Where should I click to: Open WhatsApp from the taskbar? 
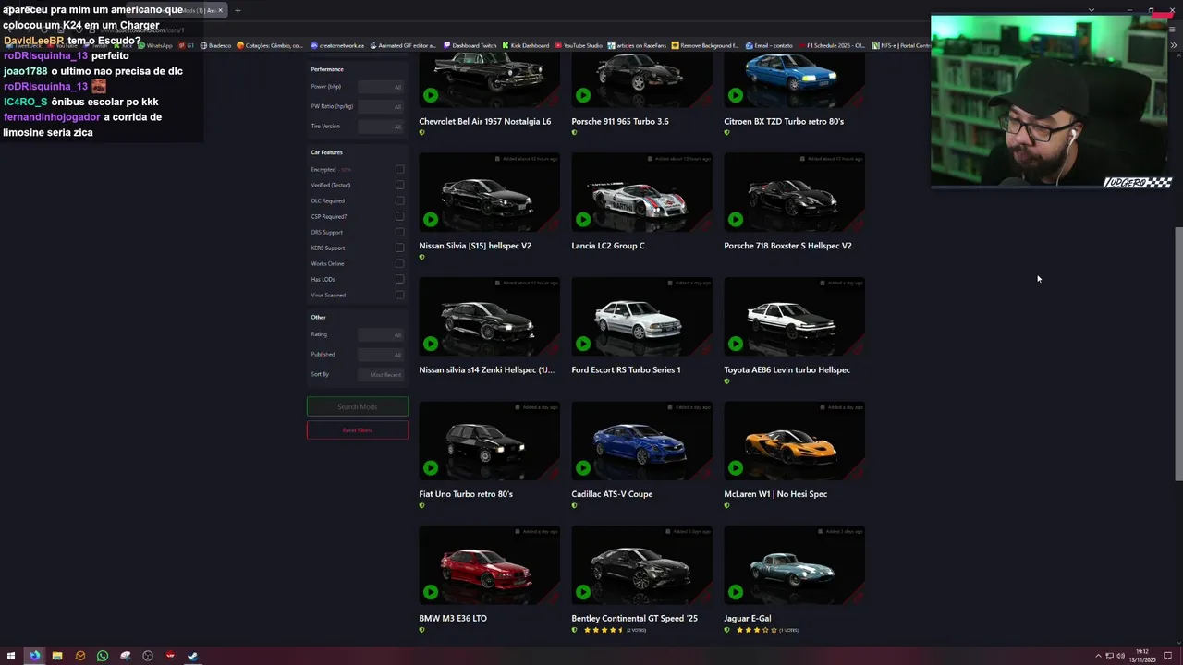click(103, 656)
